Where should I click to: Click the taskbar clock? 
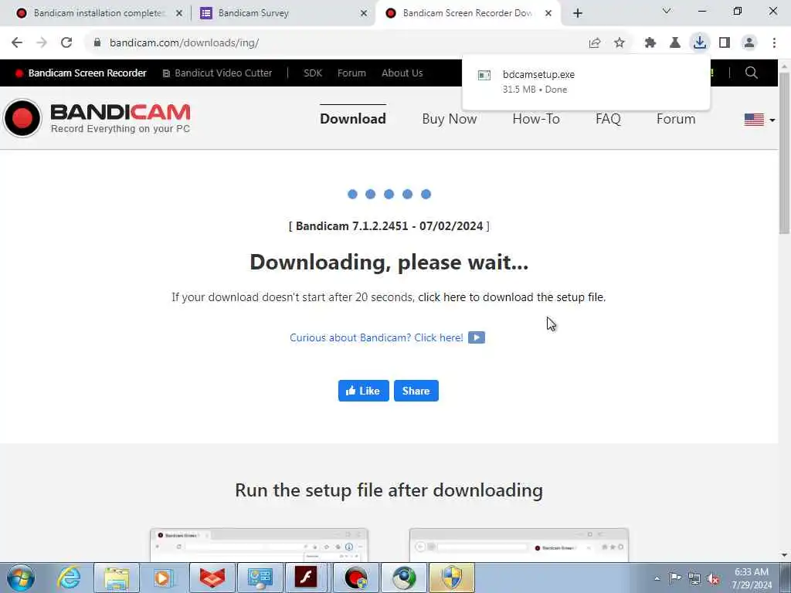[751, 578]
